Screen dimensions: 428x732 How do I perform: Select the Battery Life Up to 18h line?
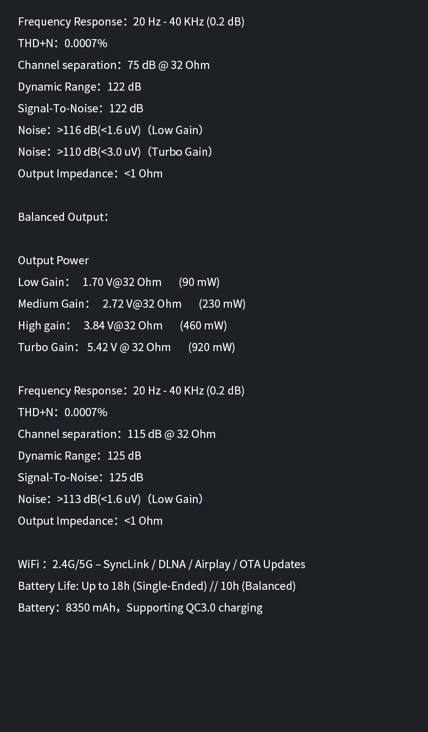[157, 586]
